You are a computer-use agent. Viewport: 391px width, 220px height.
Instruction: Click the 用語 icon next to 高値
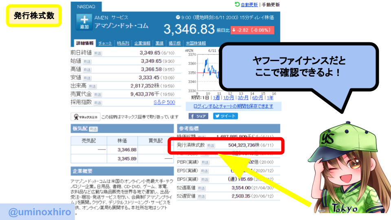pyautogui.click(x=87, y=70)
